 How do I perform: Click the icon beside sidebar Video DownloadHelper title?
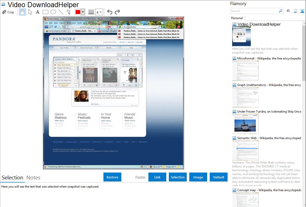point(234,25)
